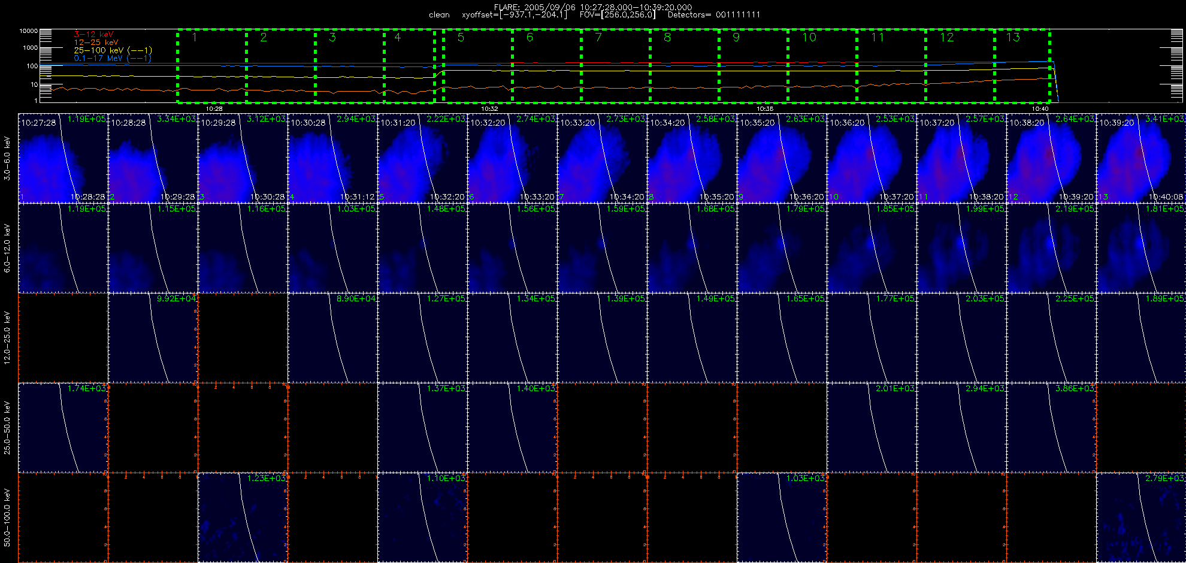The width and height of the screenshot is (1186, 563).
Task: Open the 12-25 keV image with peak 2.25E+05
Action: [1051, 338]
